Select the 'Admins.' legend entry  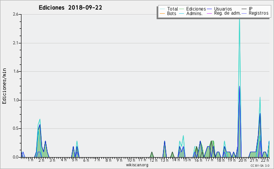pos(191,13)
